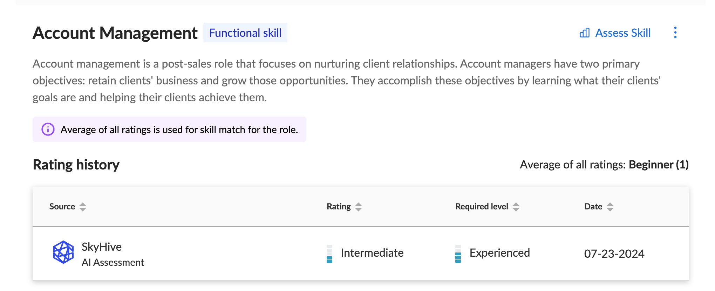Click the Assess Skill link
The height and width of the screenshot is (291, 715).
(615, 33)
